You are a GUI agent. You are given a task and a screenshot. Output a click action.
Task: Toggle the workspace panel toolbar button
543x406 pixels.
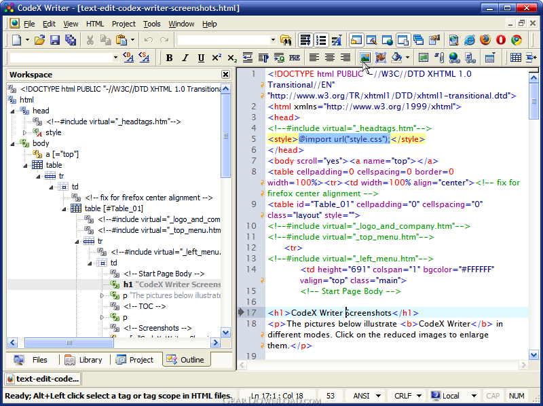click(x=356, y=40)
